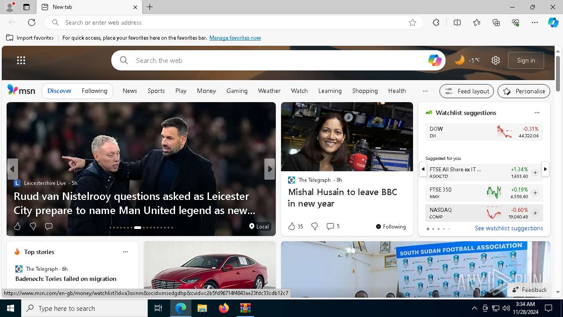Open the DOW index row
The width and height of the screenshot is (563, 317).
pyautogui.click(x=484, y=132)
